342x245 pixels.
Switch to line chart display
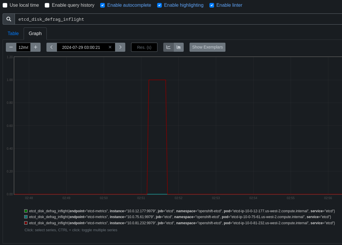click(x=169, y=47)
